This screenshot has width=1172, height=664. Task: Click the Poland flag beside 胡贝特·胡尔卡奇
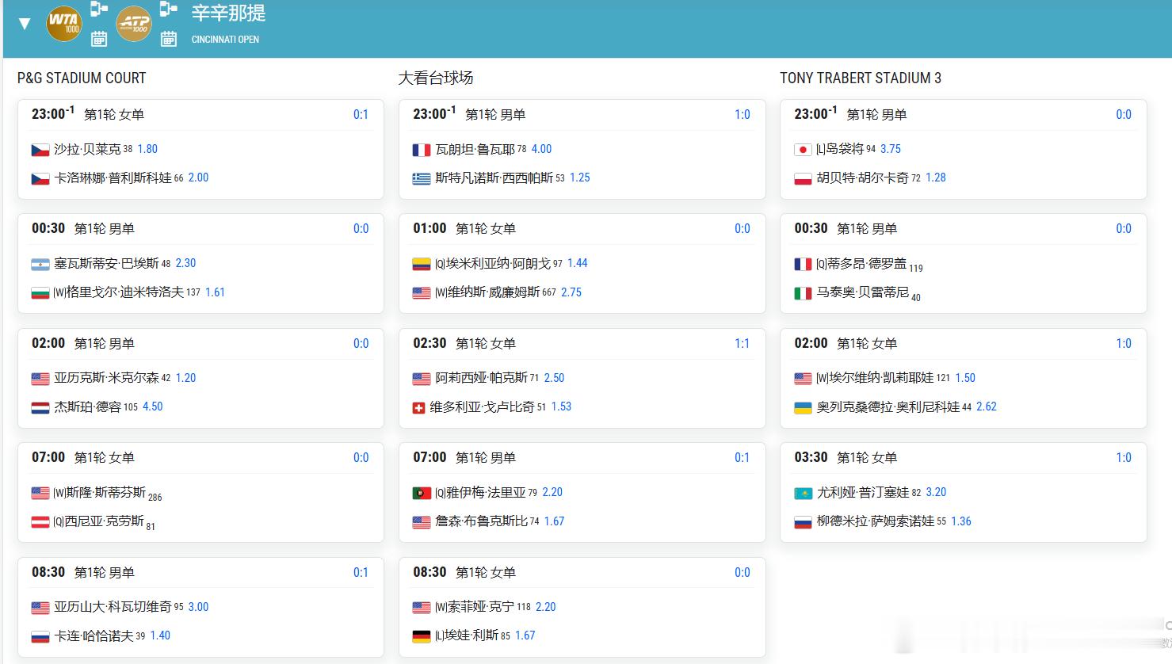click(x=803, y=178)
